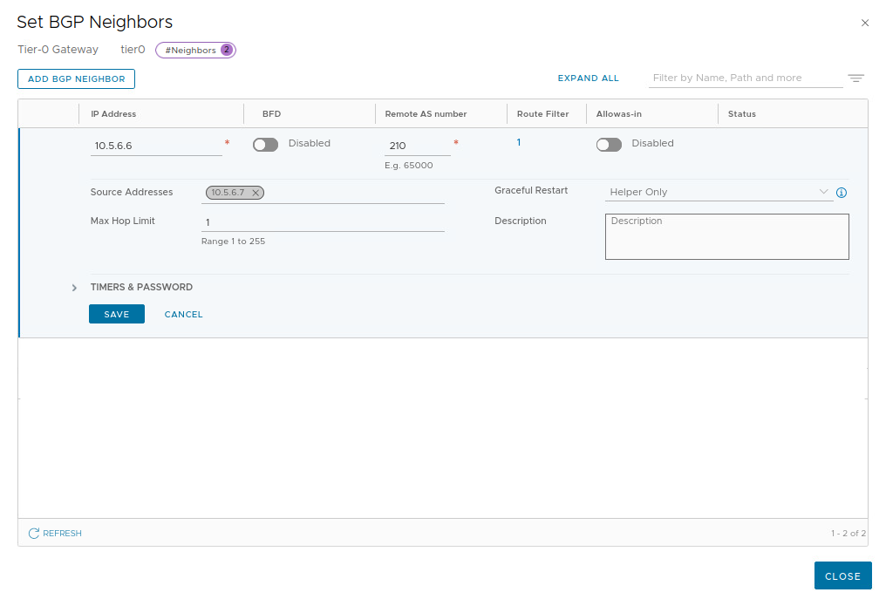Click the IP Address input field
886x606 pixels.
click(x=156, y=146)
